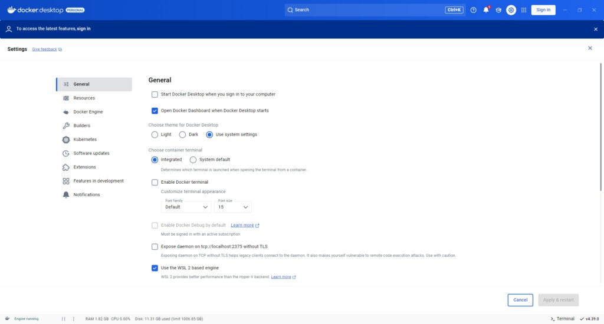This screenshot has width=604, height=324.
Task: Click CPU 0.00% status text
Action: (x=120, y=319)
